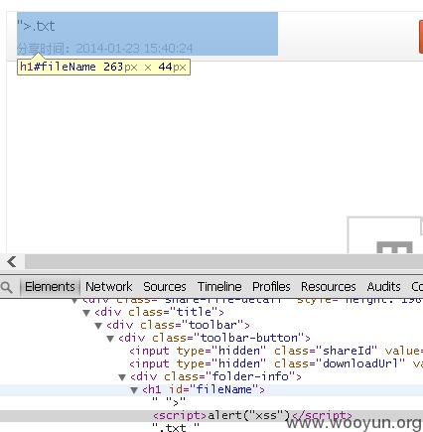
Task: Click the share time 2014-01-23 15:40:24 text
Action: tap(104, 49)
